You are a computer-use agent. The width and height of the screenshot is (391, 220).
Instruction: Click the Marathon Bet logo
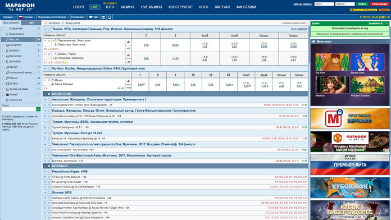point(20,7)
